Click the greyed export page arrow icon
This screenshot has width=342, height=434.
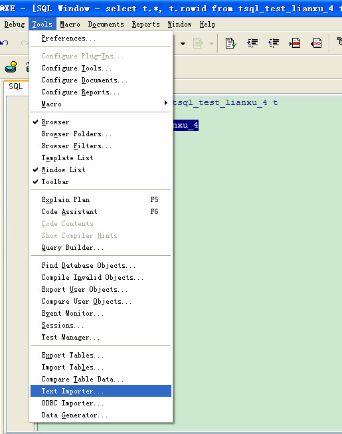pyautogui.click(x=198, y=43)
